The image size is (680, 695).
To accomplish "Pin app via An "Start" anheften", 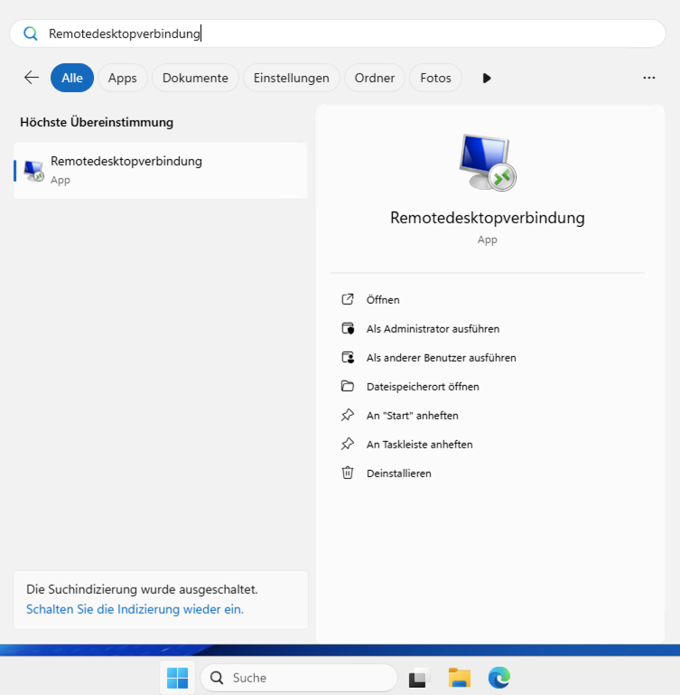I will pos(412,416).
